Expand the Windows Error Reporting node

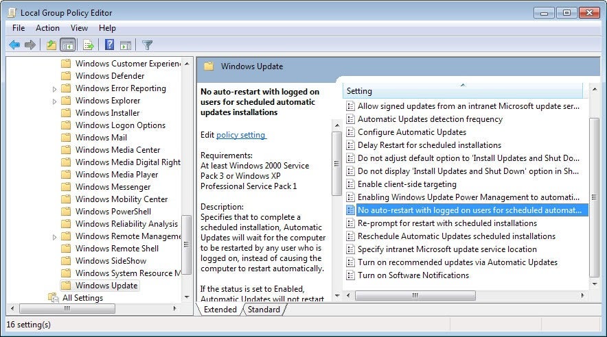(x=54, y=89)
